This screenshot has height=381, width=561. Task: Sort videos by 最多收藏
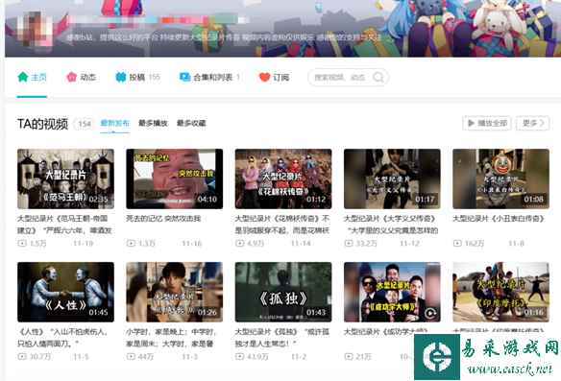pos(191,123)
